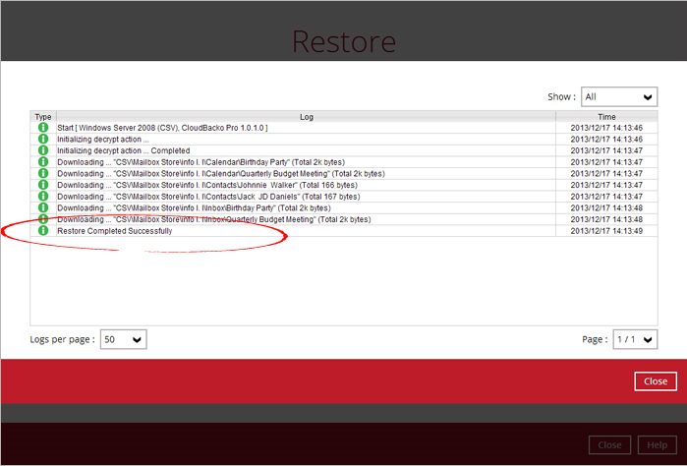Click the dimmed Close button beside Help

pyautogui.click(x=609, y=444)
